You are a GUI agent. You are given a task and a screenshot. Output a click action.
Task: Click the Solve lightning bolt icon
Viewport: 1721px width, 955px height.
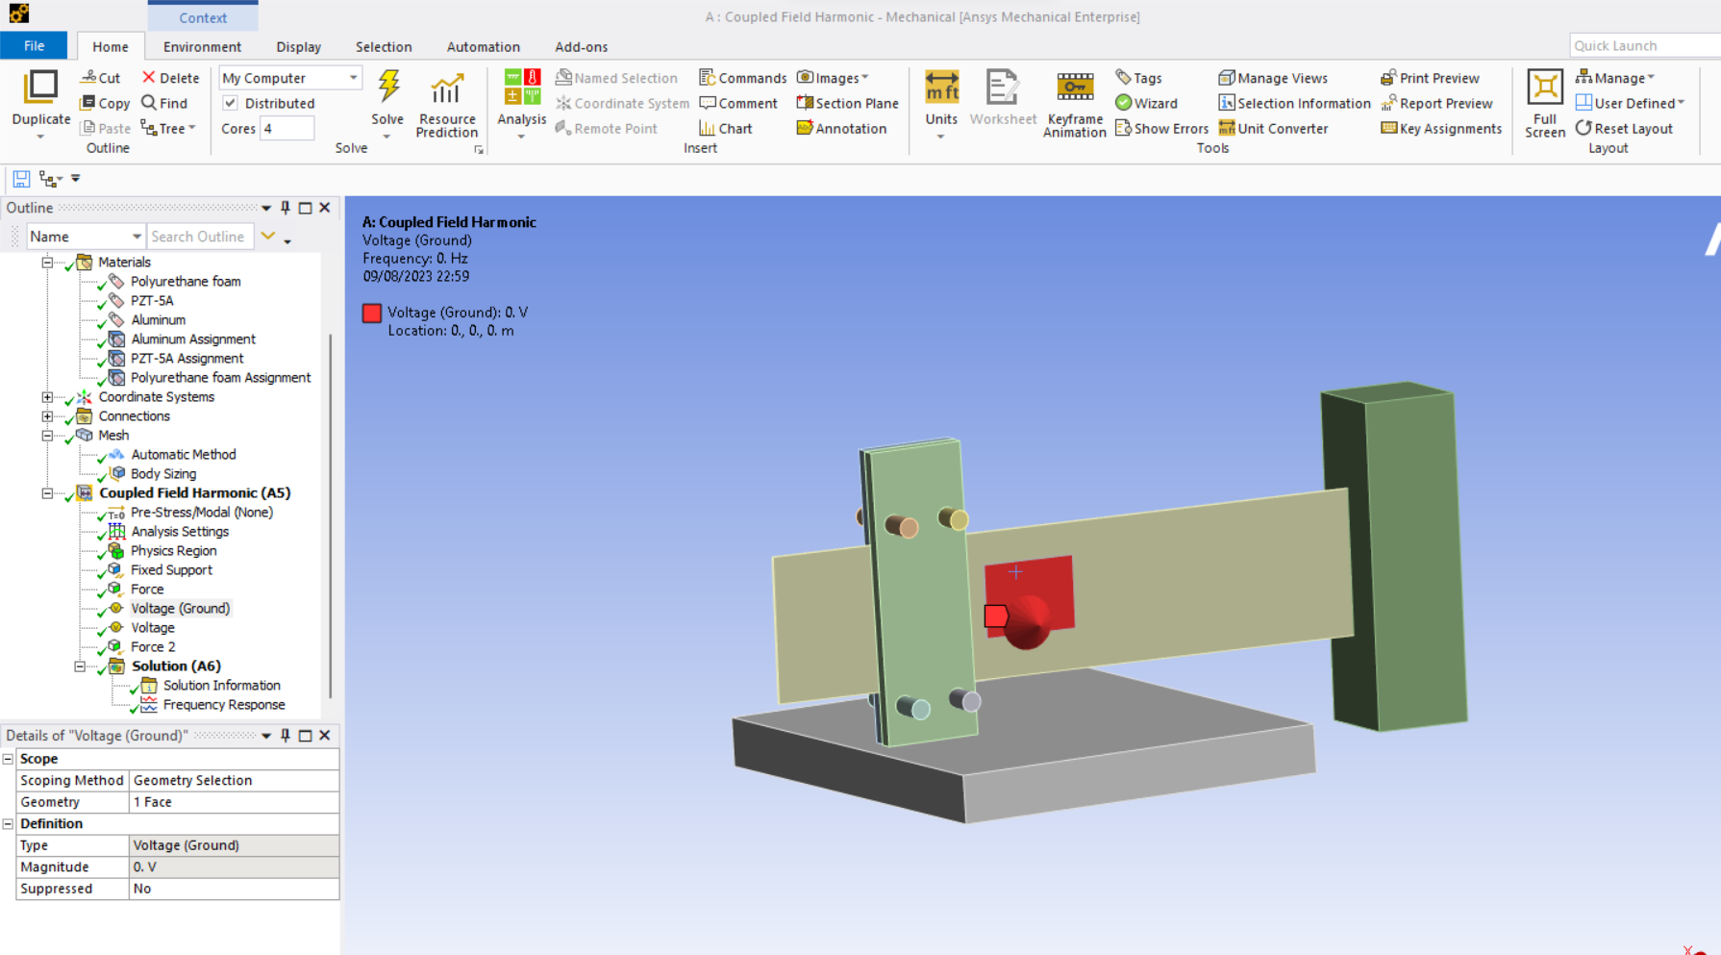pyautogui.click(x=387, y=86)
